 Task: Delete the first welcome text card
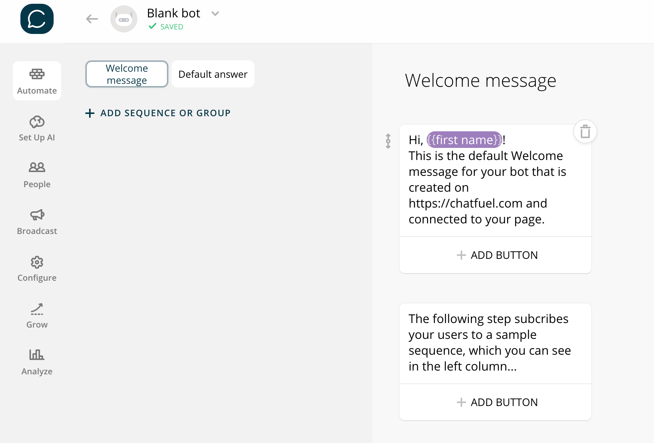[585, 132]
